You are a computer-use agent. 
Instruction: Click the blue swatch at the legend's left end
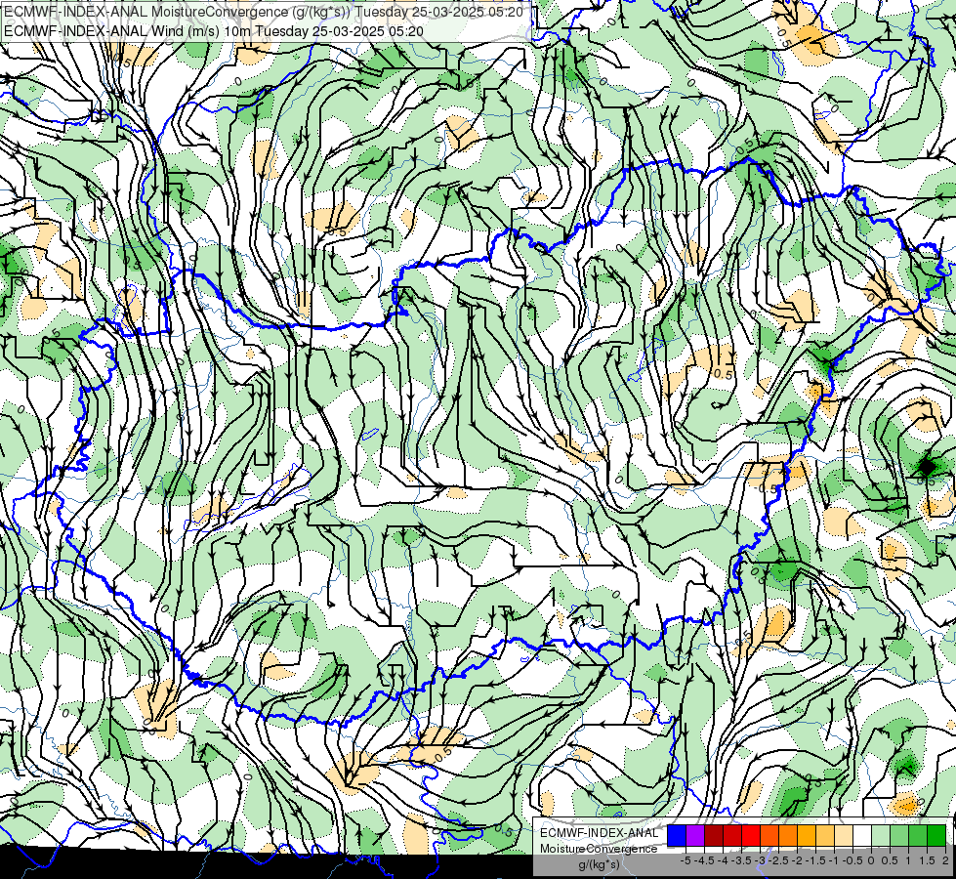[677, 836]
